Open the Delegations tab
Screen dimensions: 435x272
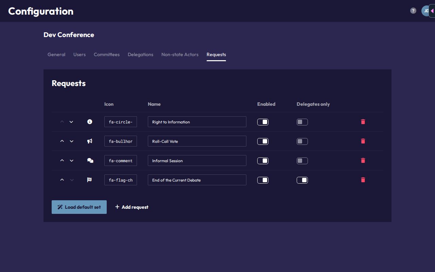pyautogui.click(x=140, y=54)
